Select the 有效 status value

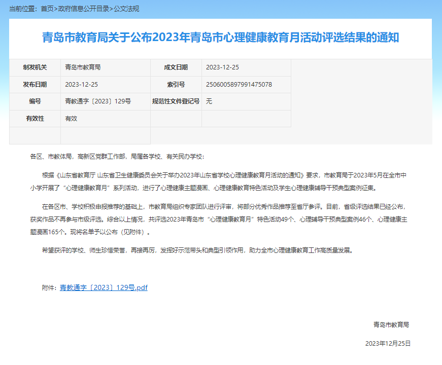tap(71, 119)
